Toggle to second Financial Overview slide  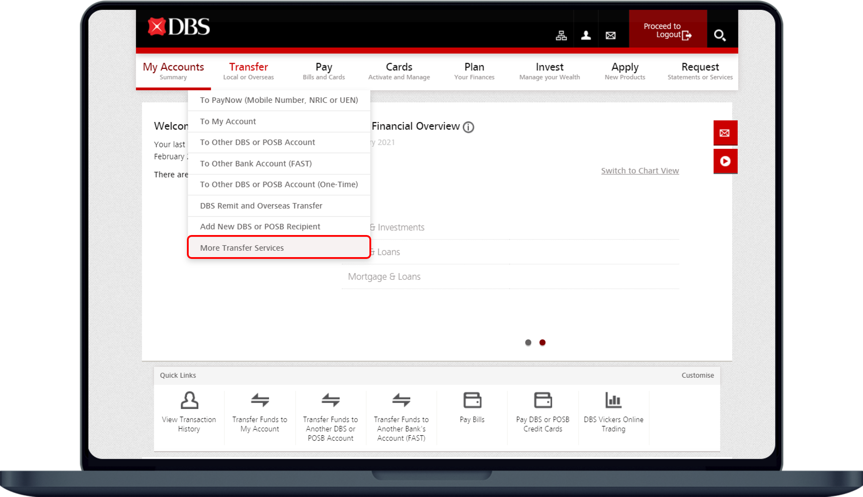point(542,342)
